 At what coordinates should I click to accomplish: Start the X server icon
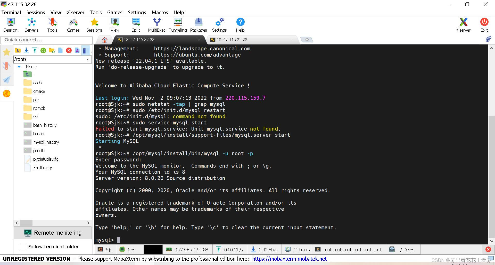(463, 25)
